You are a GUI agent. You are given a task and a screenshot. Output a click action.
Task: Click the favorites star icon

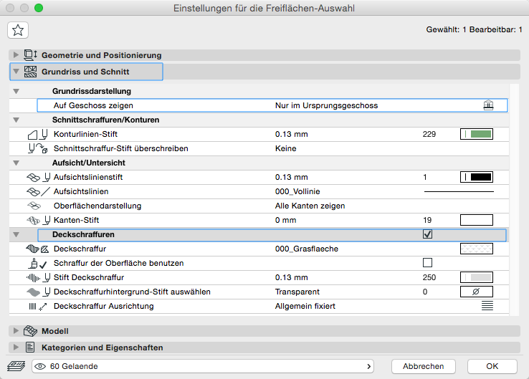click(18, 29)
